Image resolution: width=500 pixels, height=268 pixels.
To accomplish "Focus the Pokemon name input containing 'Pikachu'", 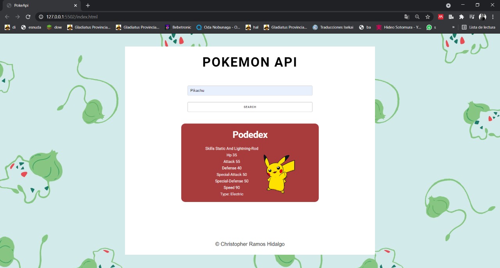I will [250, 91].
